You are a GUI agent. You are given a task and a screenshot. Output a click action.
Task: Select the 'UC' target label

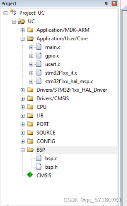click(31, 22)
